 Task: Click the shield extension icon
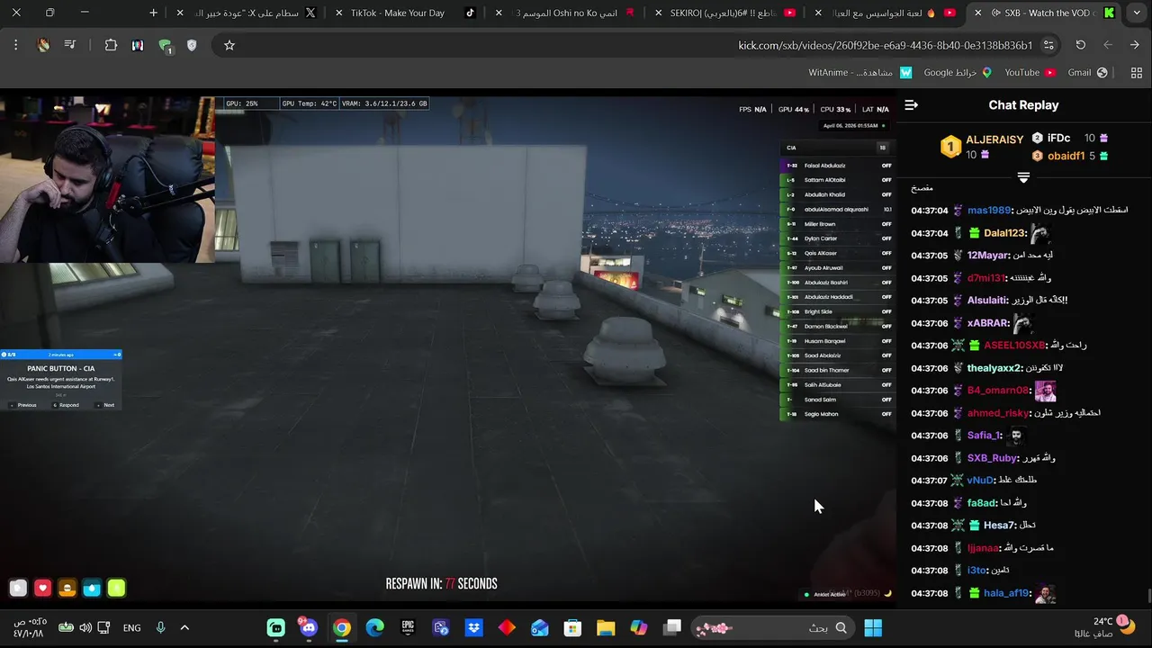coord(192,45)
